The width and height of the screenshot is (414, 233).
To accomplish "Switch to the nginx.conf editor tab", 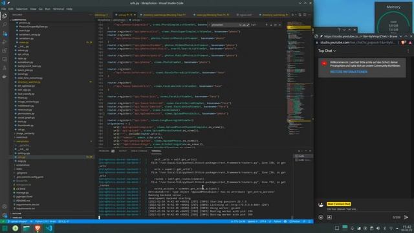I will (245, 15).
